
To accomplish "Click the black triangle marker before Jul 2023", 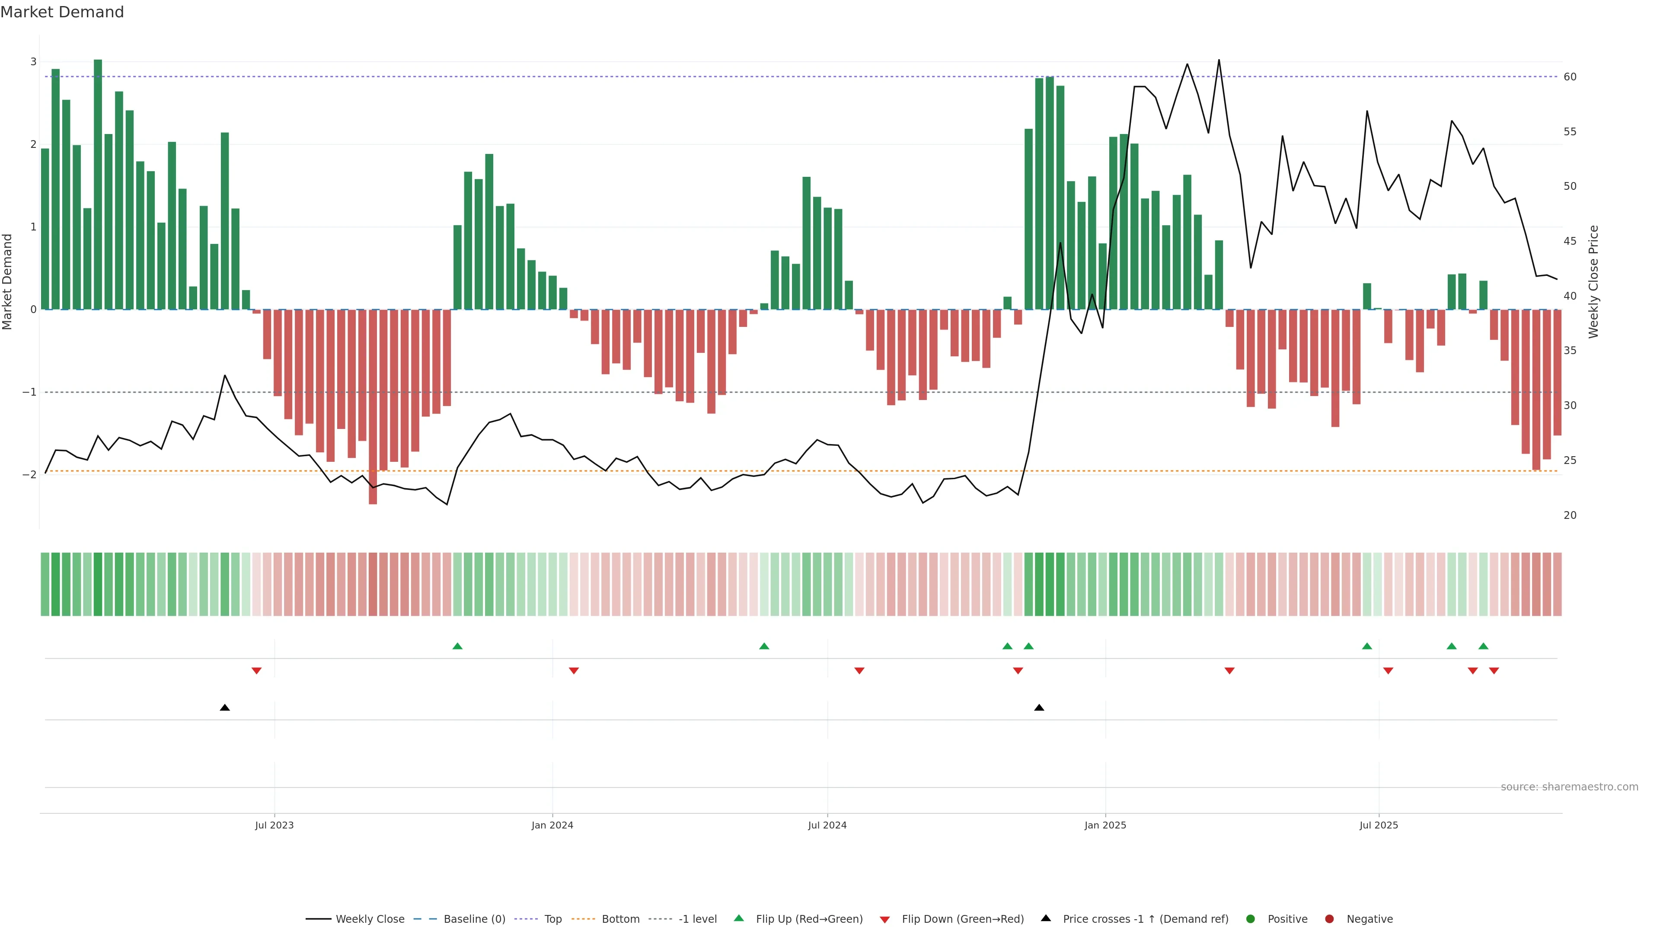I will coord(225,708).
